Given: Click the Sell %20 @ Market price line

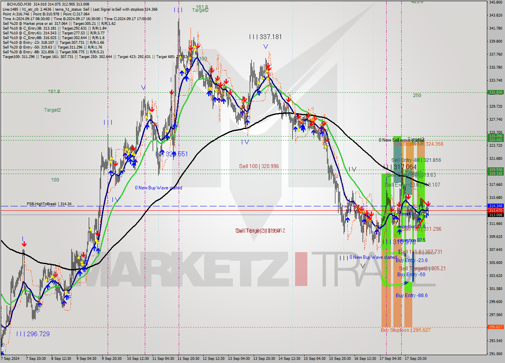Looking at the screenshot, I should tap(59, 23).
